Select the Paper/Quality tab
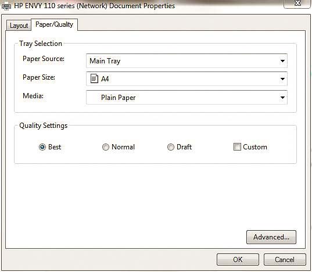Image resolution: width=312 pixels, height=272 pixels. [x=54, y=24]
